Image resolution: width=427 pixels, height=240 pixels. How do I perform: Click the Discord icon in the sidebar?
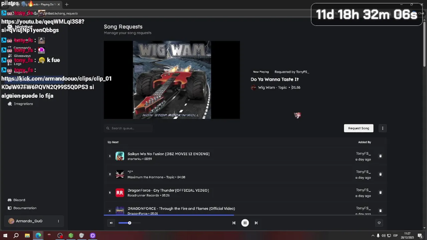[x=10, y=200]
